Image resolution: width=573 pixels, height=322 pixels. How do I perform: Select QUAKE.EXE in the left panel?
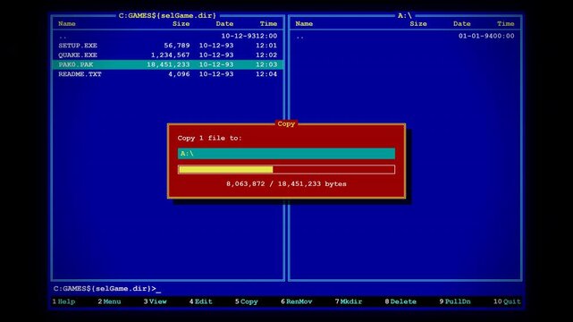168,55
